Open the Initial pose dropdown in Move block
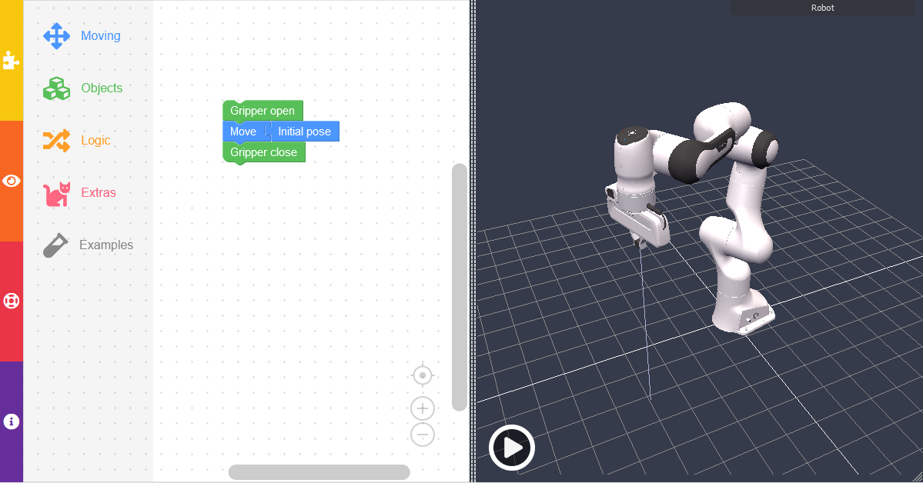 [x=305, y=131]
